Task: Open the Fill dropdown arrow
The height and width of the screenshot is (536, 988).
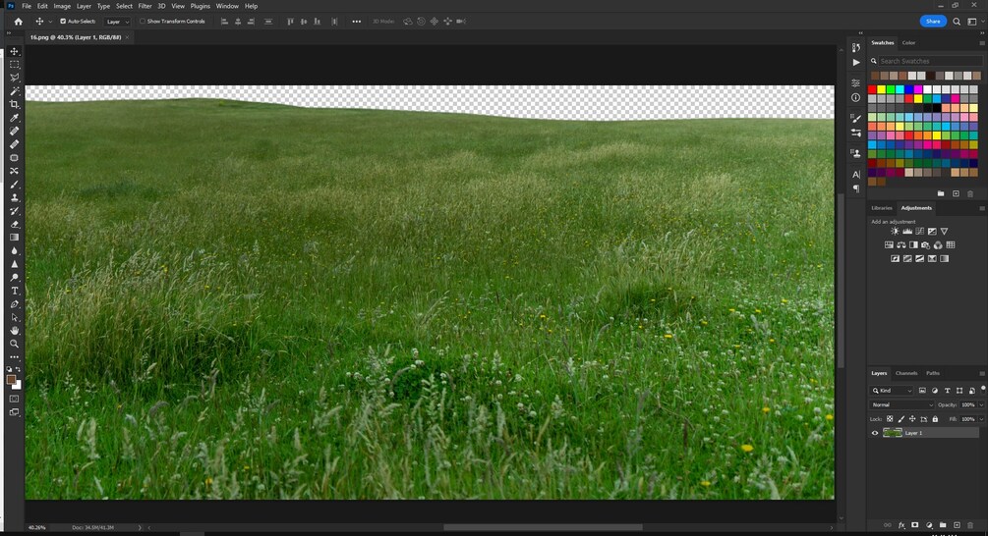Action: [982, 419]
